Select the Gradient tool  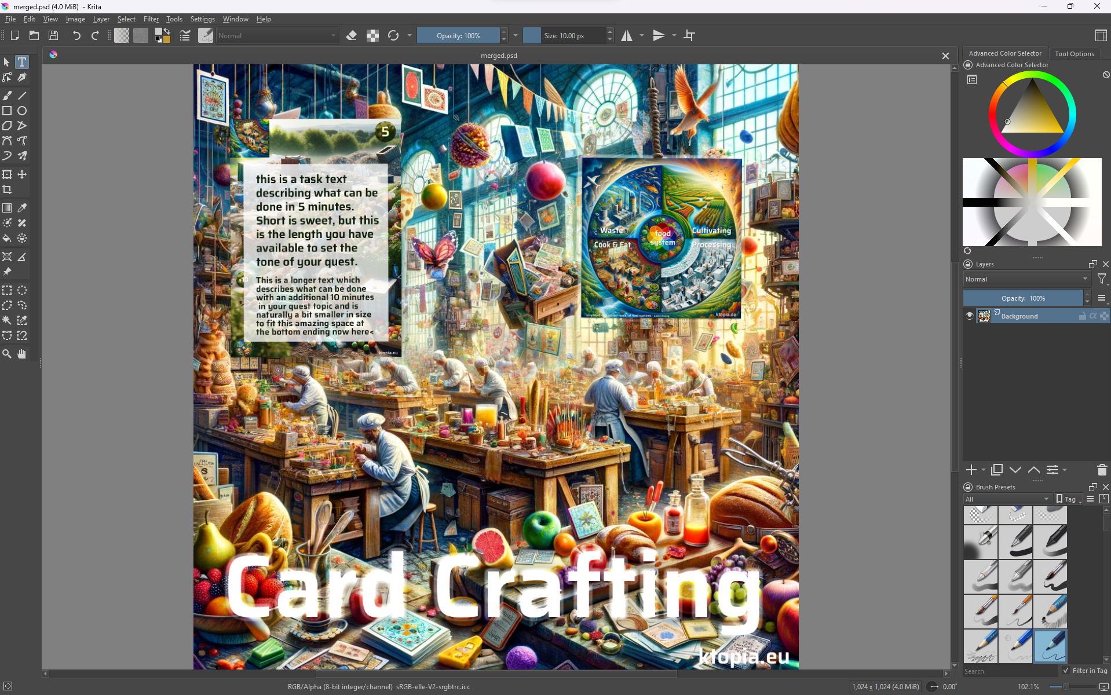(x=7, y=208)
